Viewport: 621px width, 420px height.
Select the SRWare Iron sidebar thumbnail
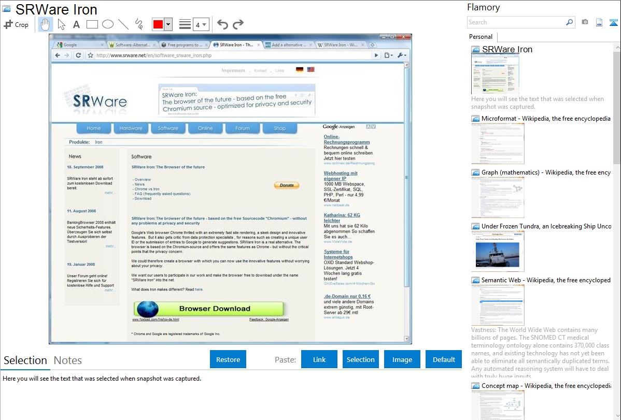click(495, 74)
